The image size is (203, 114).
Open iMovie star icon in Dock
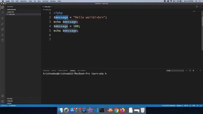(90, 110)
